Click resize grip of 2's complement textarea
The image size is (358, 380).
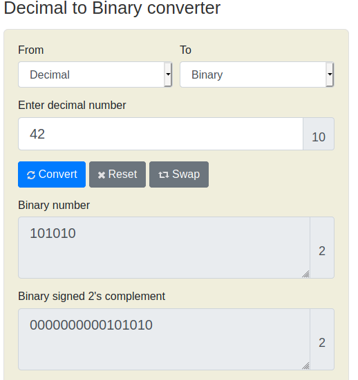tap(305, 366)
